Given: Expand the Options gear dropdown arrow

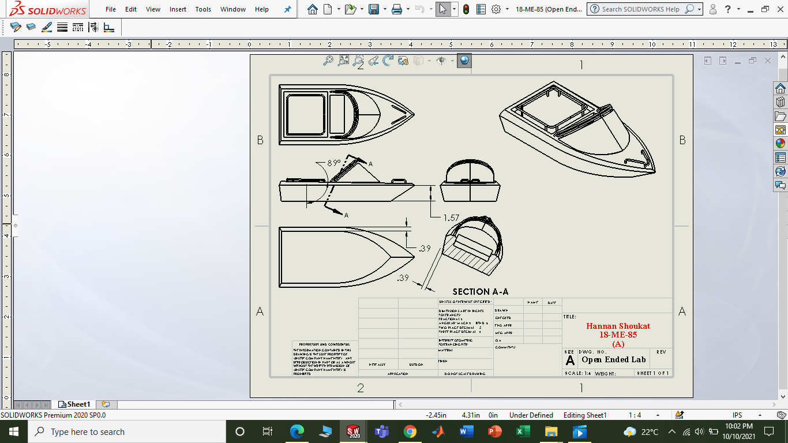Looking at the screenshot, I should point(507,9).
